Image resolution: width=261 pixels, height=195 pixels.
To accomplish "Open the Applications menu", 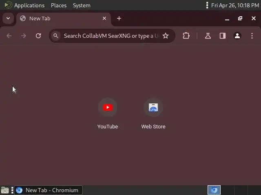I will click(x=29, y=5).
